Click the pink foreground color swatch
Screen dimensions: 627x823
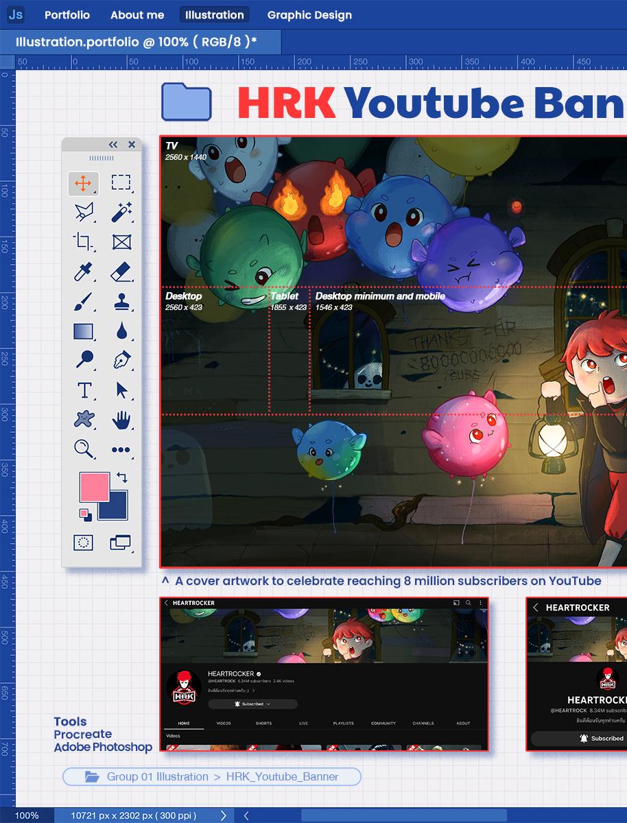tap(94, 487)
